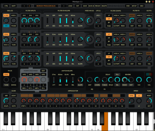Select PASS filter type for filter 3
Viewport: 155px width, 131px height.
pos(109,64)
